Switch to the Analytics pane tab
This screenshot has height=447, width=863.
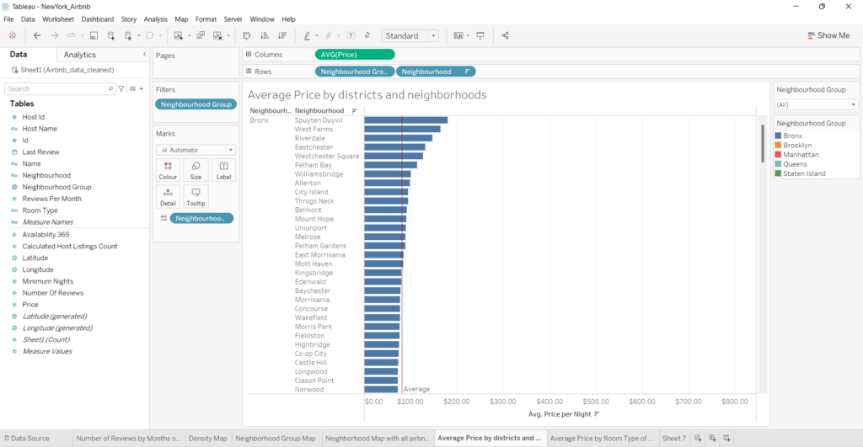80,55
